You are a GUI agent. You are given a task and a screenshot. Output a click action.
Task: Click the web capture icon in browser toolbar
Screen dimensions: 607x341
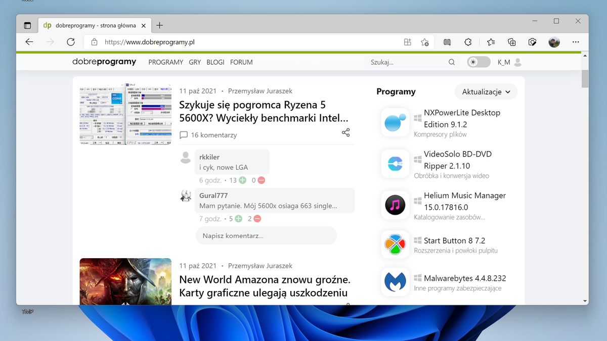[x=532, y=42]
